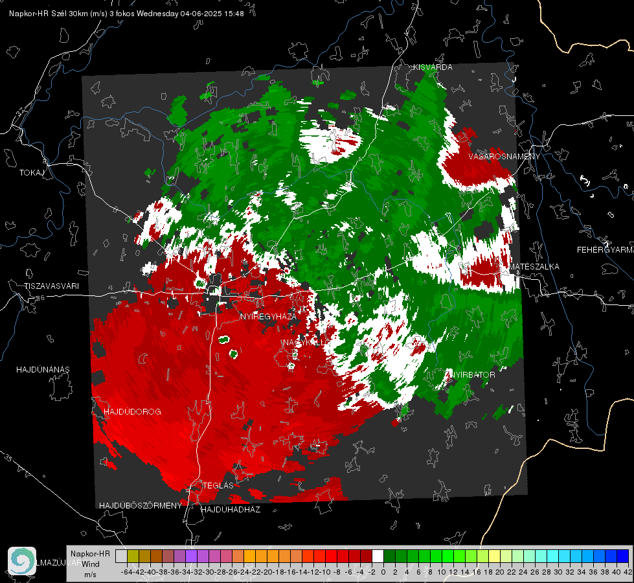Pick the bright violet swatch between -34 and -32
Image resolution: width=634 pixels, height=583 pixels.
(191, 556)
